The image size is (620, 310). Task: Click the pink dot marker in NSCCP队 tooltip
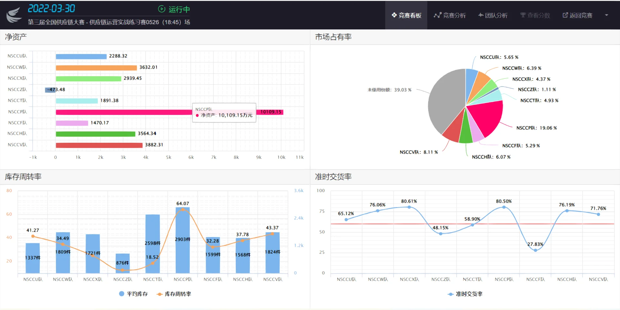(x=198, y=115)
